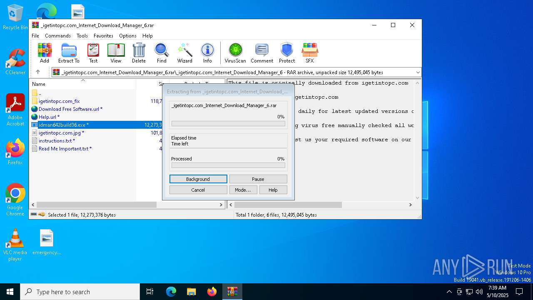Screen dimensions: 533x300
Task: Click the volume icon in tray
Action: [479, 292]
